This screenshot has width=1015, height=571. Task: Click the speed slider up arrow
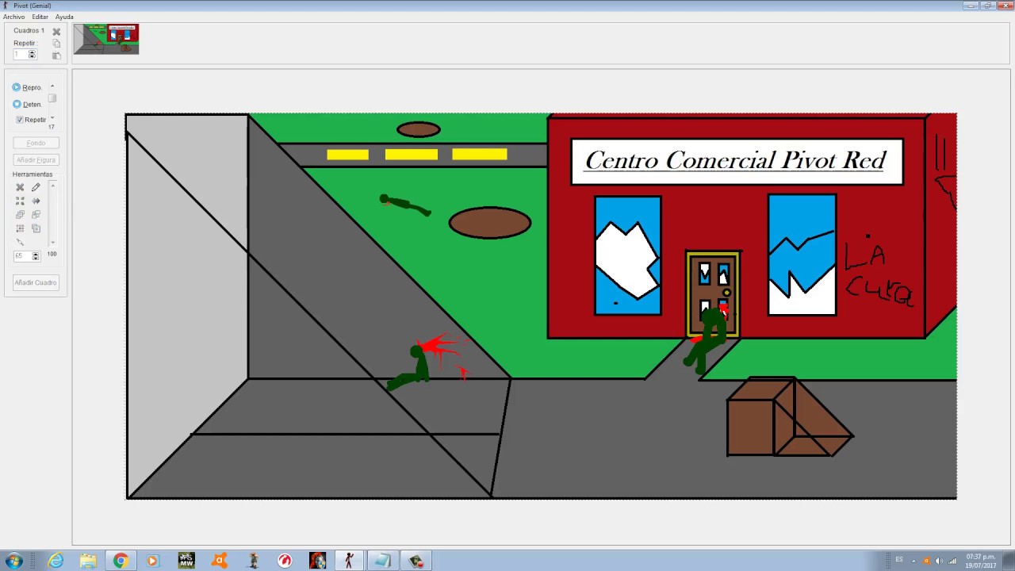pyautogui.click(x=52, y=86)
